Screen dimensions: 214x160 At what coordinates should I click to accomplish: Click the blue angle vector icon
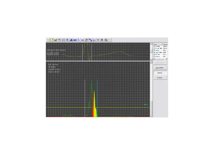[94, 40]
